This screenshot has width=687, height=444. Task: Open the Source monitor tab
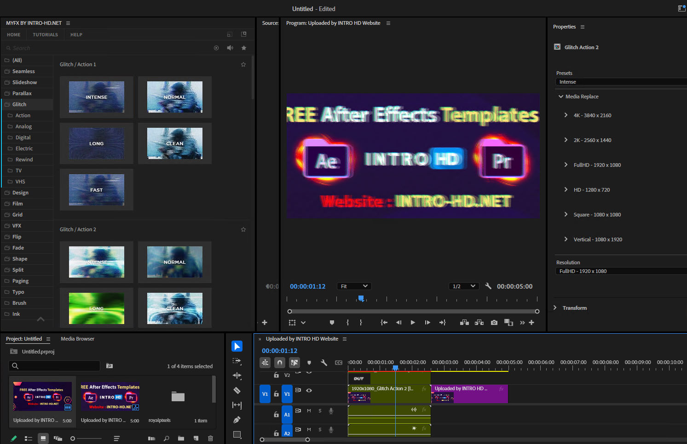point(270,23)
